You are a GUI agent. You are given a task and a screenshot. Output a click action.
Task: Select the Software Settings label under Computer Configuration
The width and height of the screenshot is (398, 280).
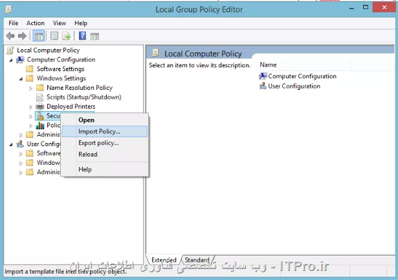click(60, 69)
